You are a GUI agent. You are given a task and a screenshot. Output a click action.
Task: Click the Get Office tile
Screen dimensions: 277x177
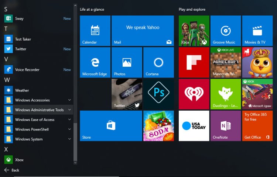[257, 126]
